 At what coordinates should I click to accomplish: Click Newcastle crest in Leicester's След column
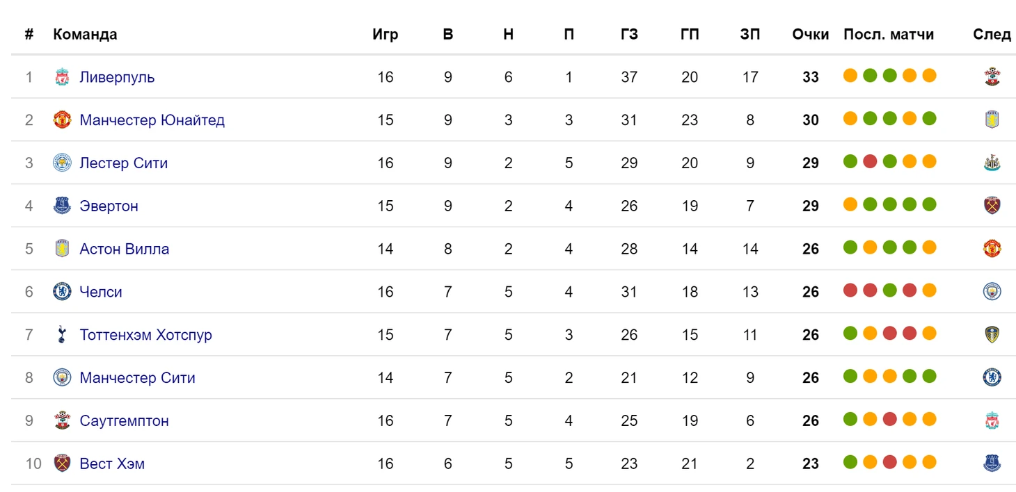pyautogui.click(x=992, y=163)
